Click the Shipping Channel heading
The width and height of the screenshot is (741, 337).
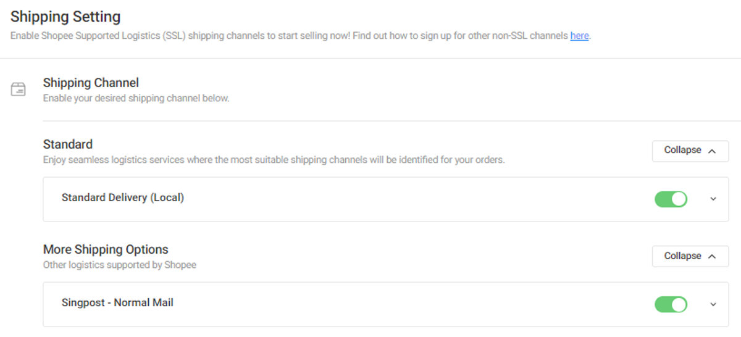(91, 83)
